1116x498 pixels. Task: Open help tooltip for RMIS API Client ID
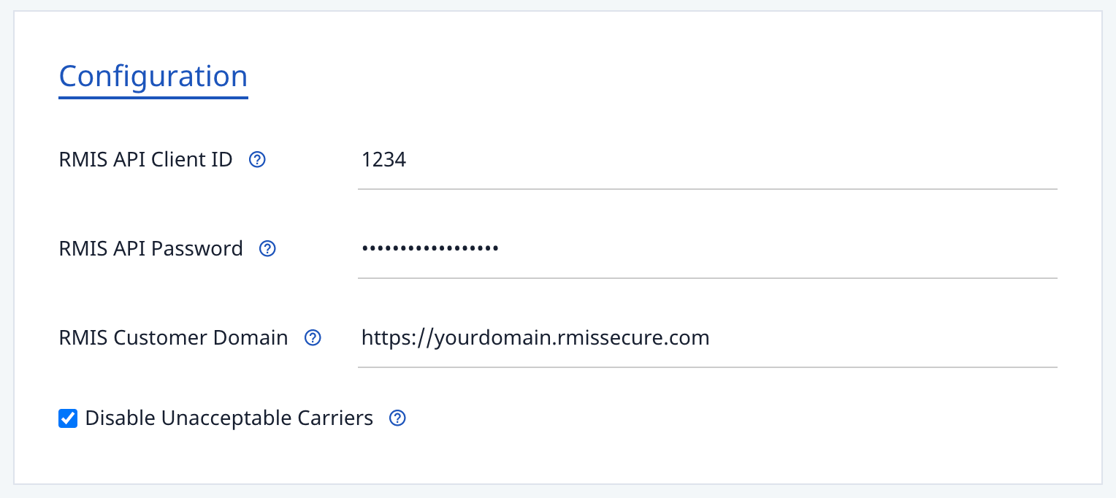coord(257,159)
